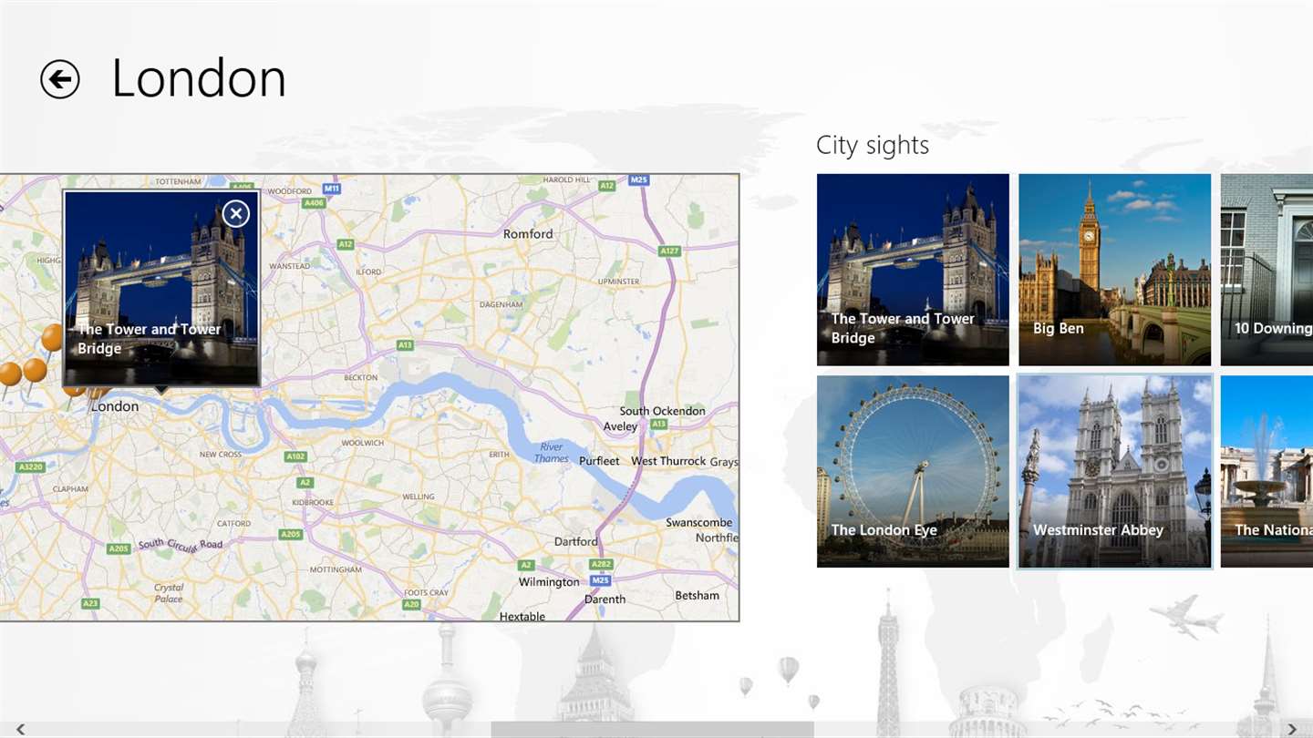1313x738 pixels.
Task: Click the City sights heading
Action: 873,146
